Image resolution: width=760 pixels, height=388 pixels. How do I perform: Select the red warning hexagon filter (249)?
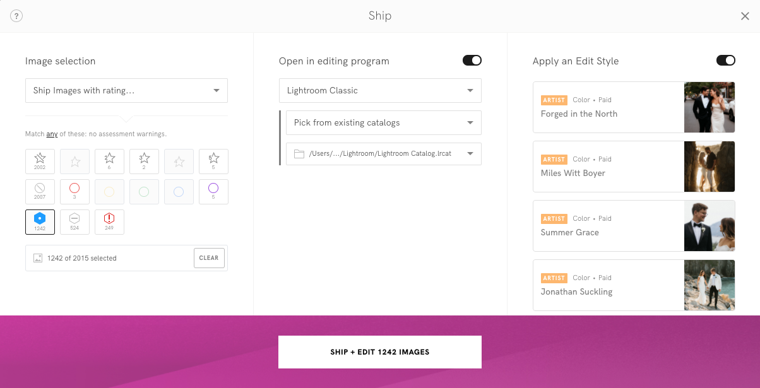109,222
